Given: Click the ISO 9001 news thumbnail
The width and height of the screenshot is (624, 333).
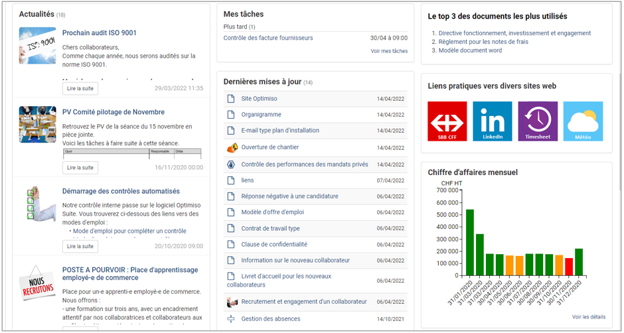Looking at the screenshot, I should click(x=37, y=45).
